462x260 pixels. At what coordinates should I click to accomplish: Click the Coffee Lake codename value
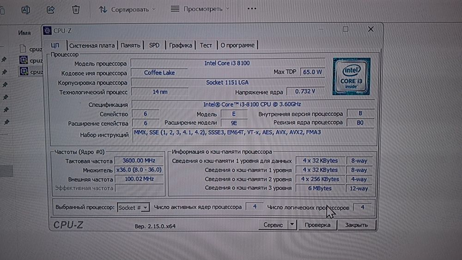coord(159,73)
